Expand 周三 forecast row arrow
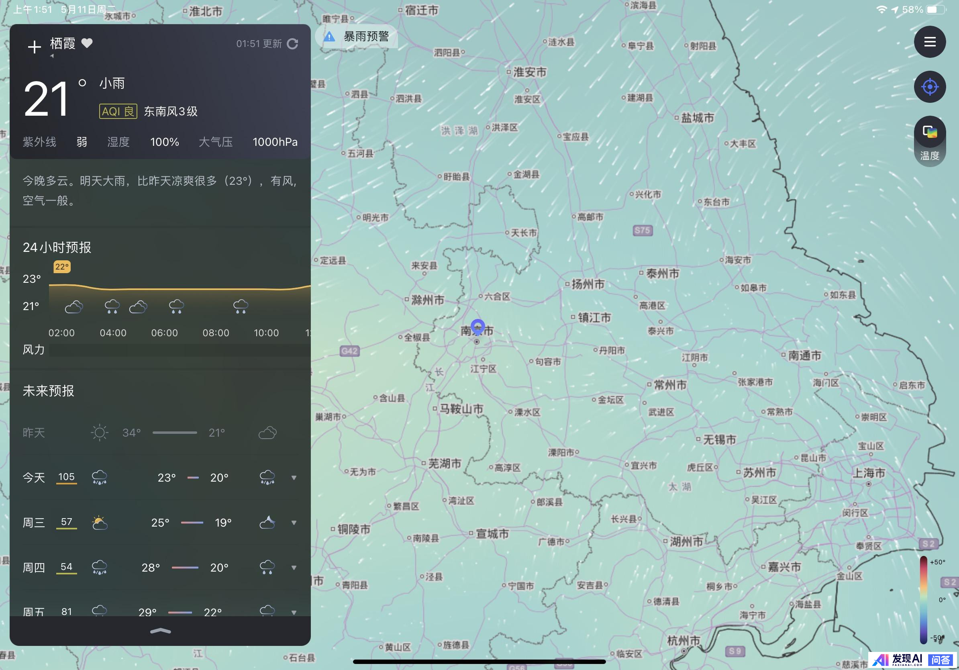The height and width of the screenshot is (670, 959). coord(294,523)
